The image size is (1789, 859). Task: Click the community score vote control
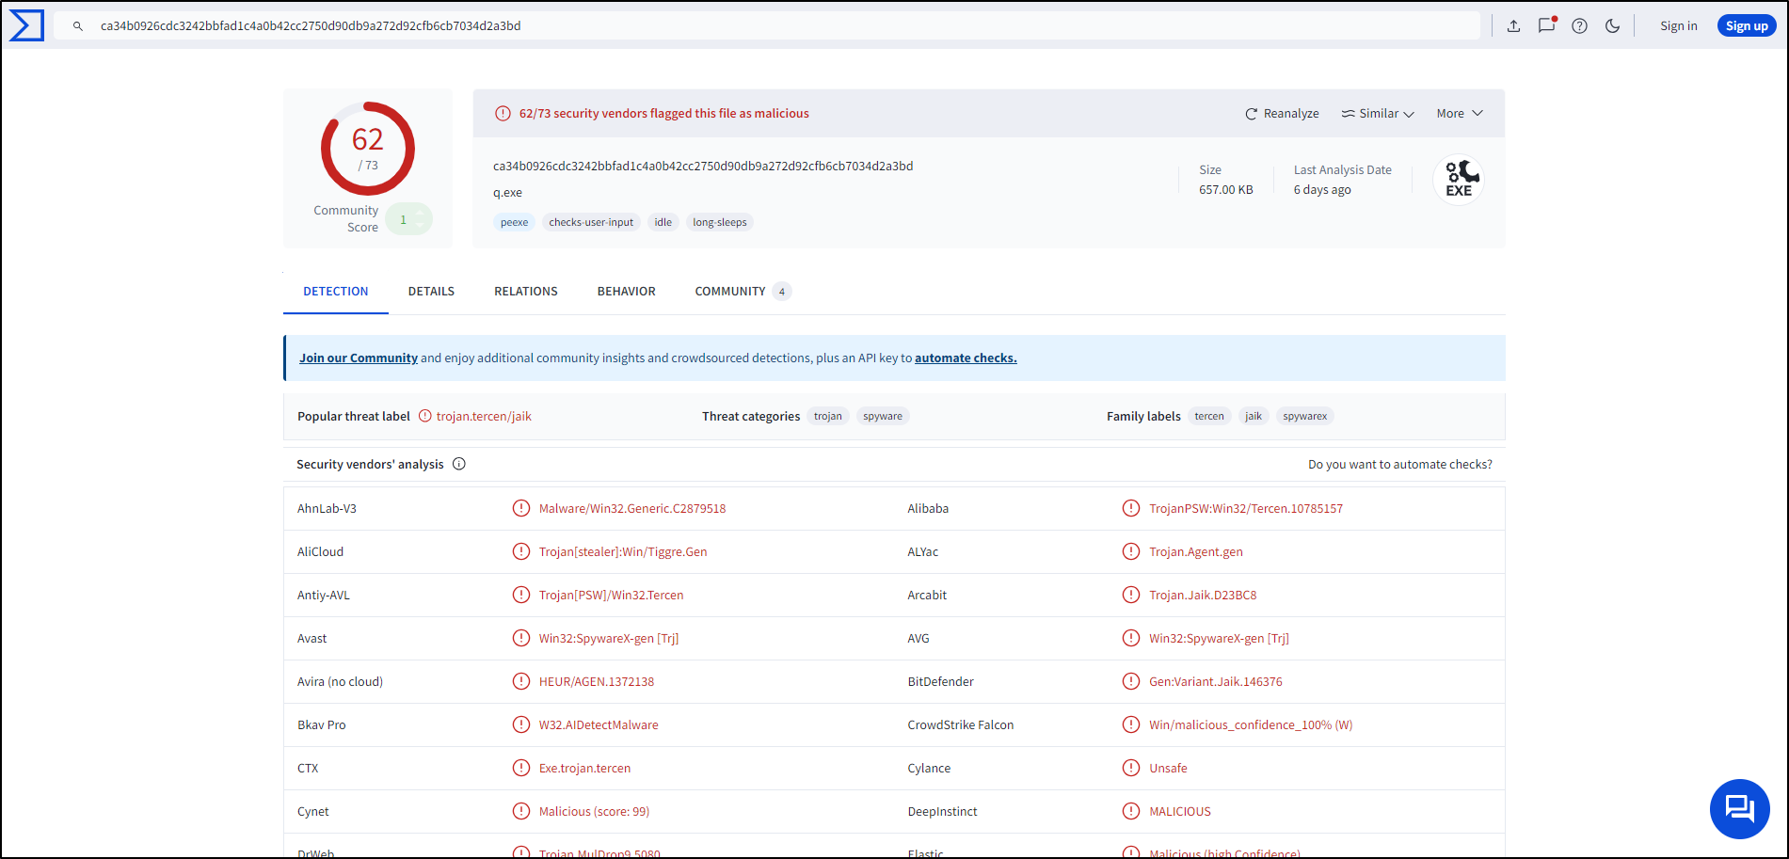[x=409, y=219]
